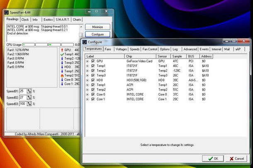
Task: Expand the Core 0 tree row
Action: click(88, 94)
